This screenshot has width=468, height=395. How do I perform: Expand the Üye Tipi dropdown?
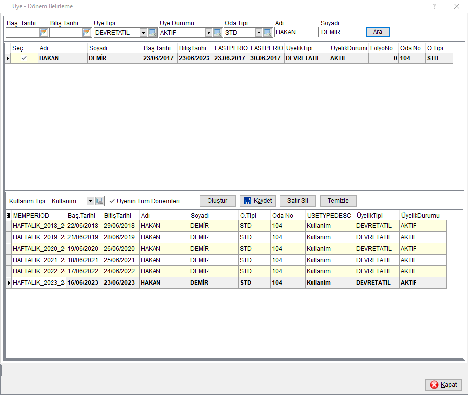pyautogui.click(x=143, y=33)
